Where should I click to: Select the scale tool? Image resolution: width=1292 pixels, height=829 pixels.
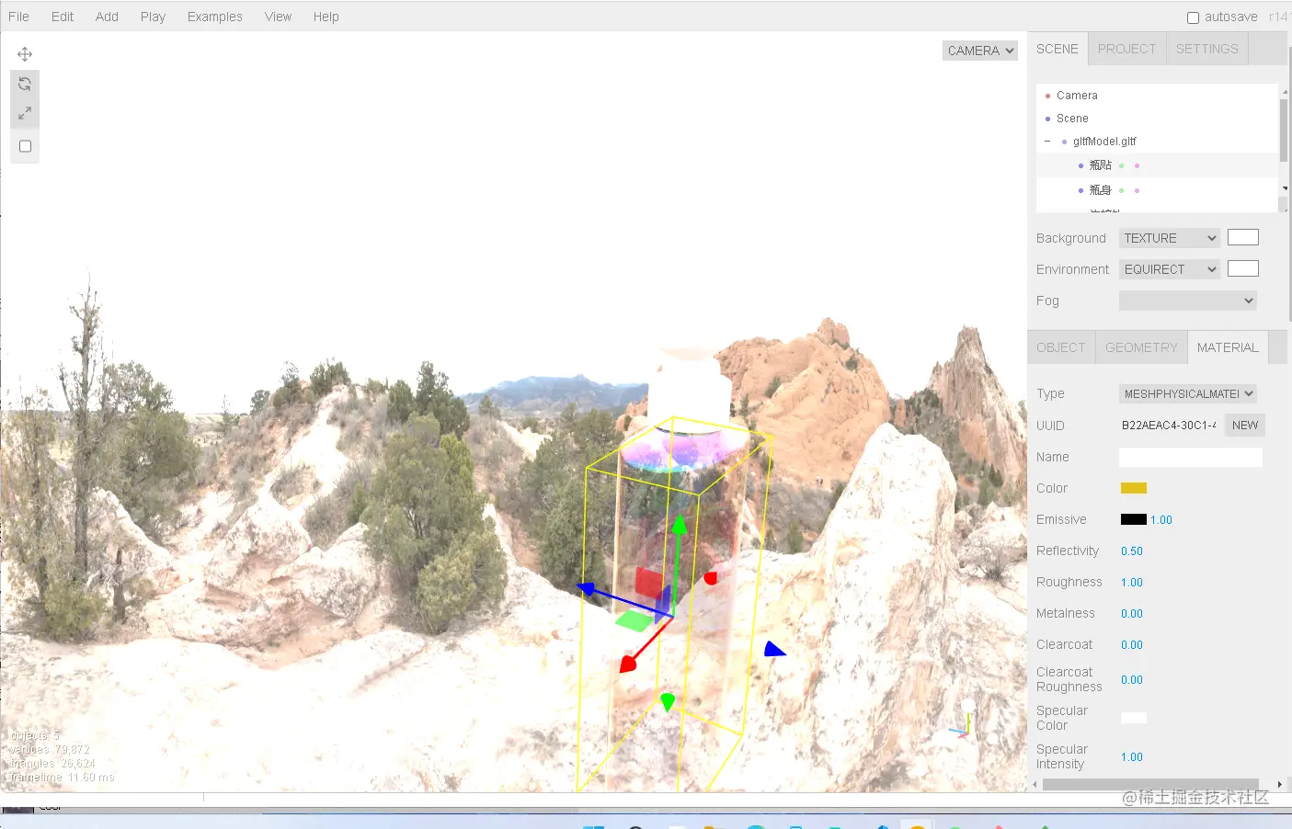[25, 113]
